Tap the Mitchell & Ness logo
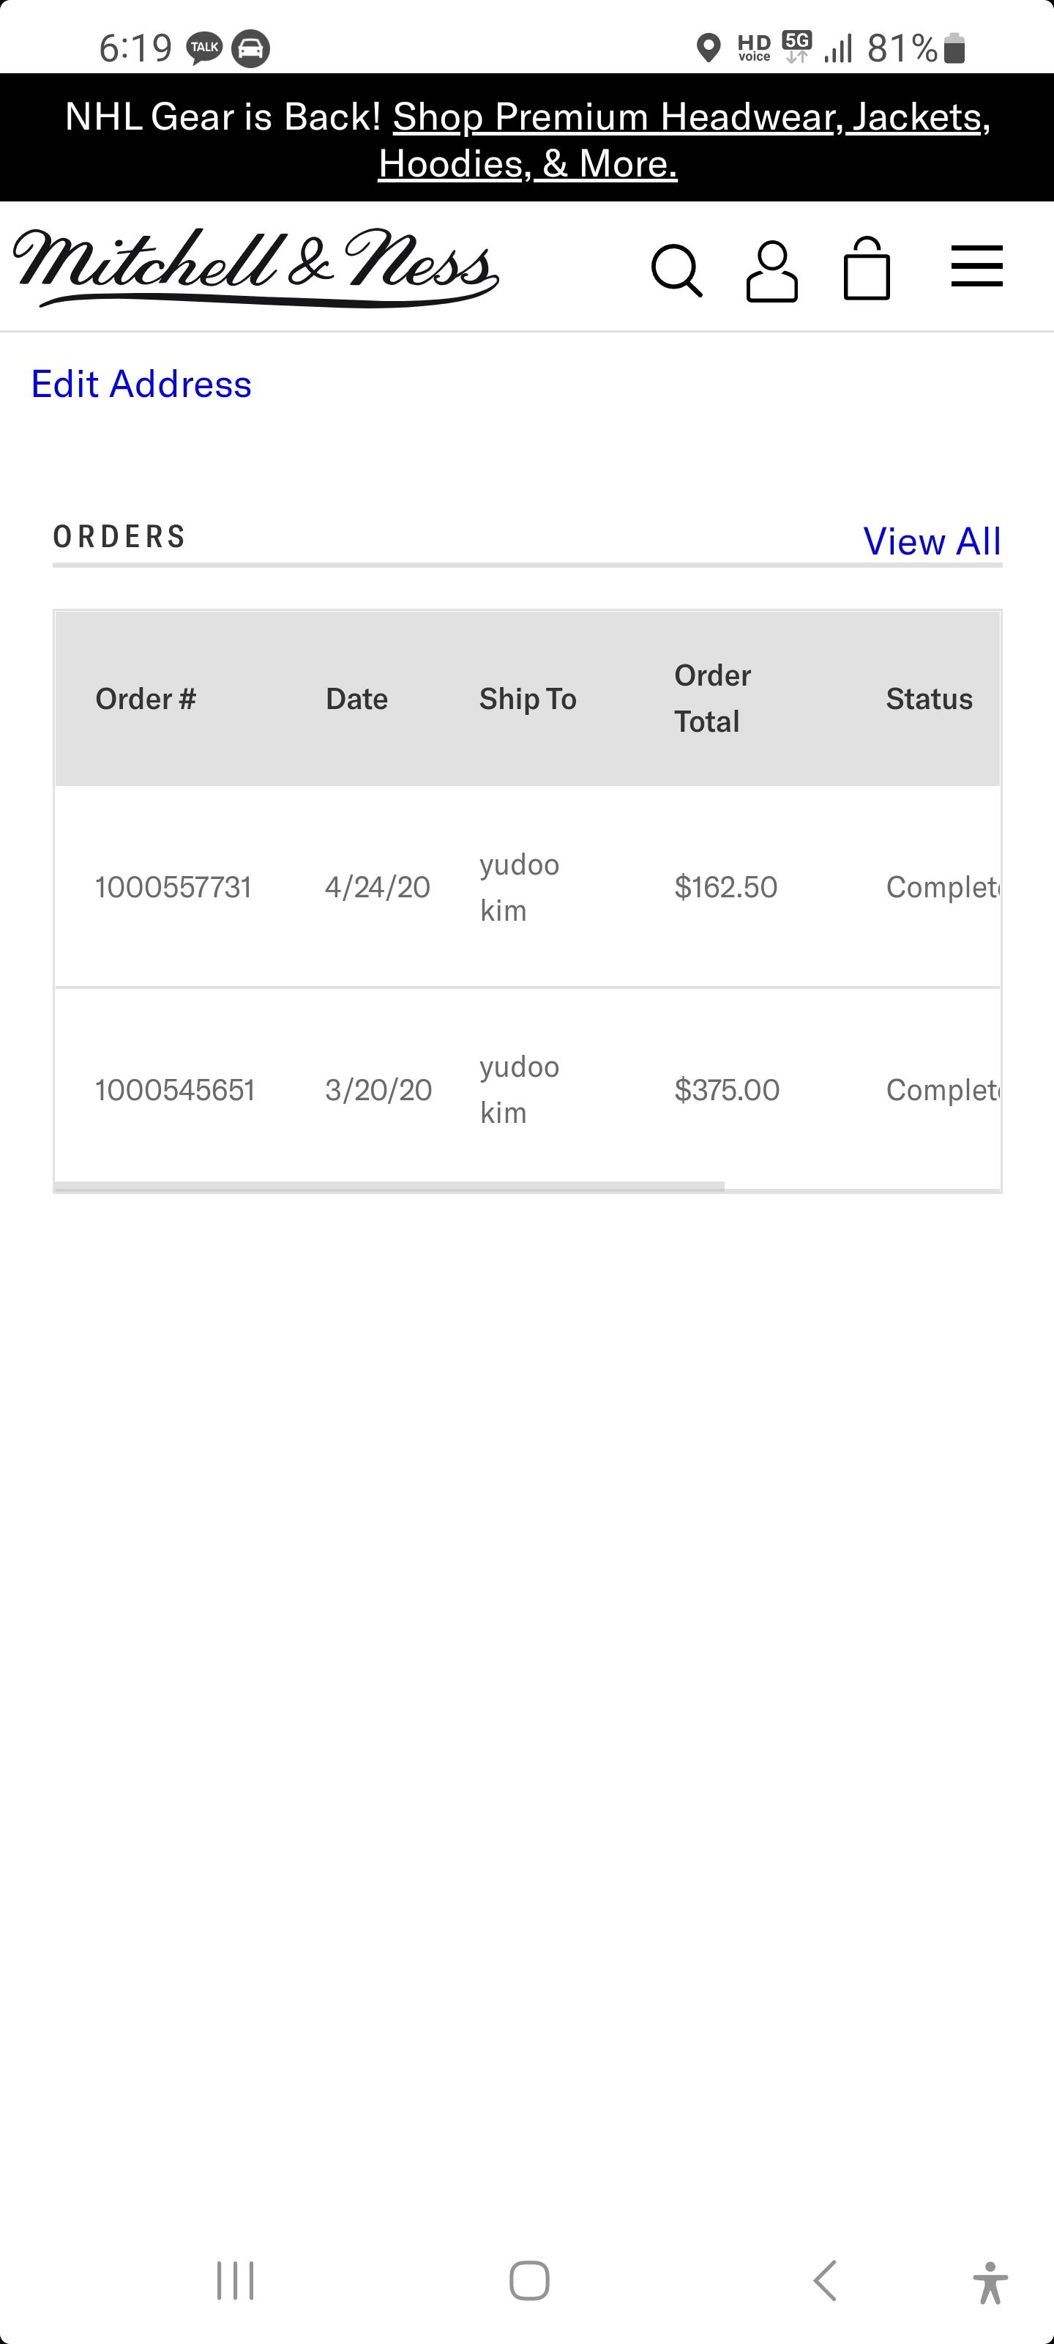 click(255, 267)
